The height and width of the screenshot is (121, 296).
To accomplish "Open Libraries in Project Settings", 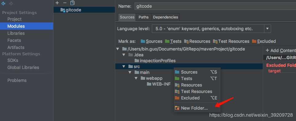I will pos(16,33).
